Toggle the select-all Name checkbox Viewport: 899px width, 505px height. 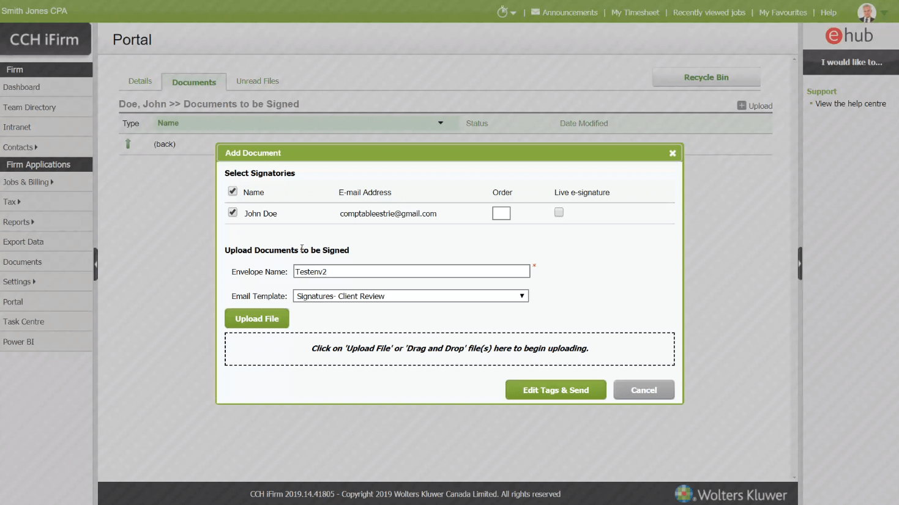(x=233, y=191)
